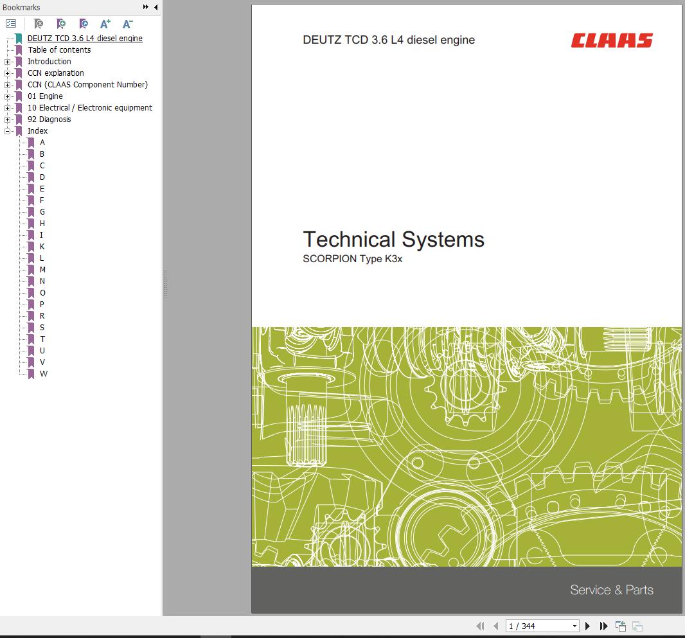Jump to Index letter S bookmark
Screen dimensions: 685x638
pyautogui.click(x=42, y=328)
